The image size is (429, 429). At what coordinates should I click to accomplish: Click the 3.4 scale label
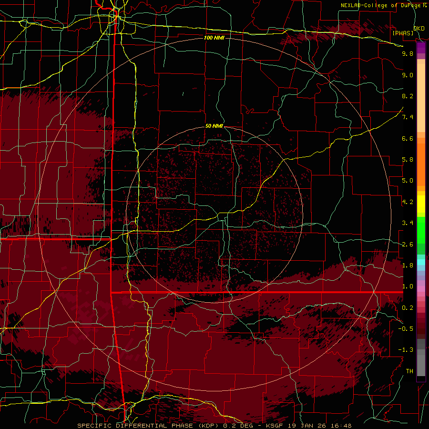tap(408, 223)
